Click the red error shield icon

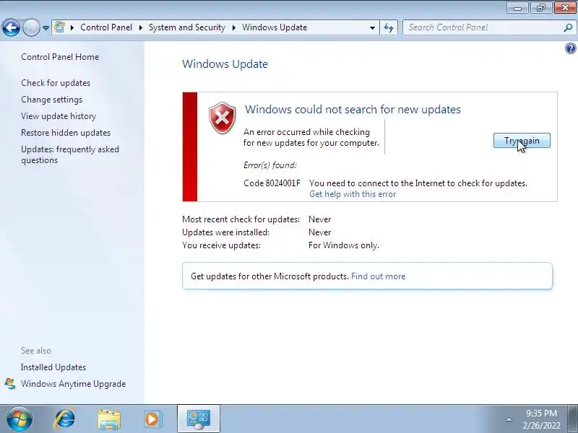223,118
